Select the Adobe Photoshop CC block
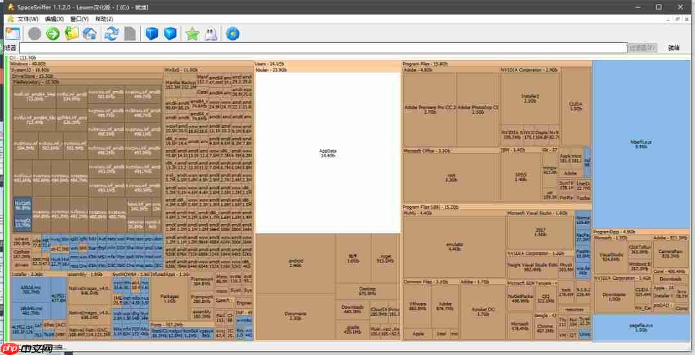Screen dimensions: 695x355 [x=477, y=110]
